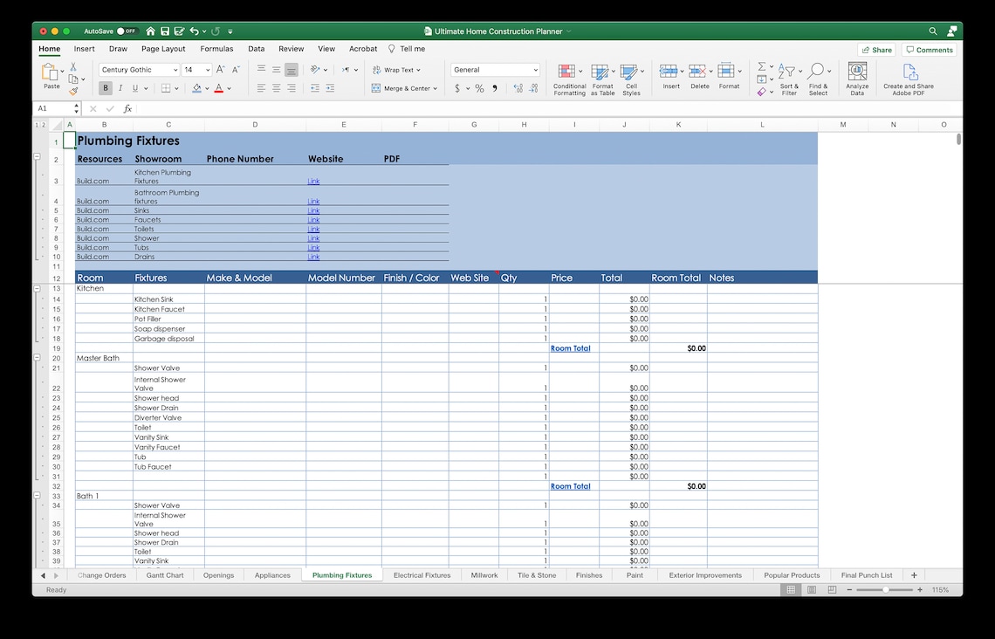Adjust the zoom slider handle
This screenshot has height=639, width=995.
click(886, 590)
